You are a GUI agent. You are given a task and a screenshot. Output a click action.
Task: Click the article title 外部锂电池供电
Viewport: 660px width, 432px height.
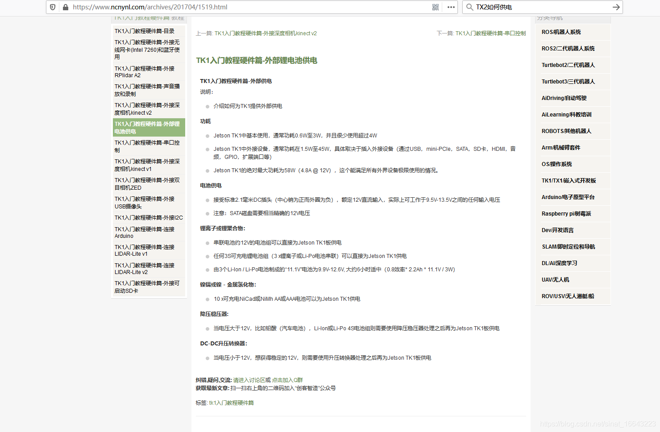click(257, 60)
